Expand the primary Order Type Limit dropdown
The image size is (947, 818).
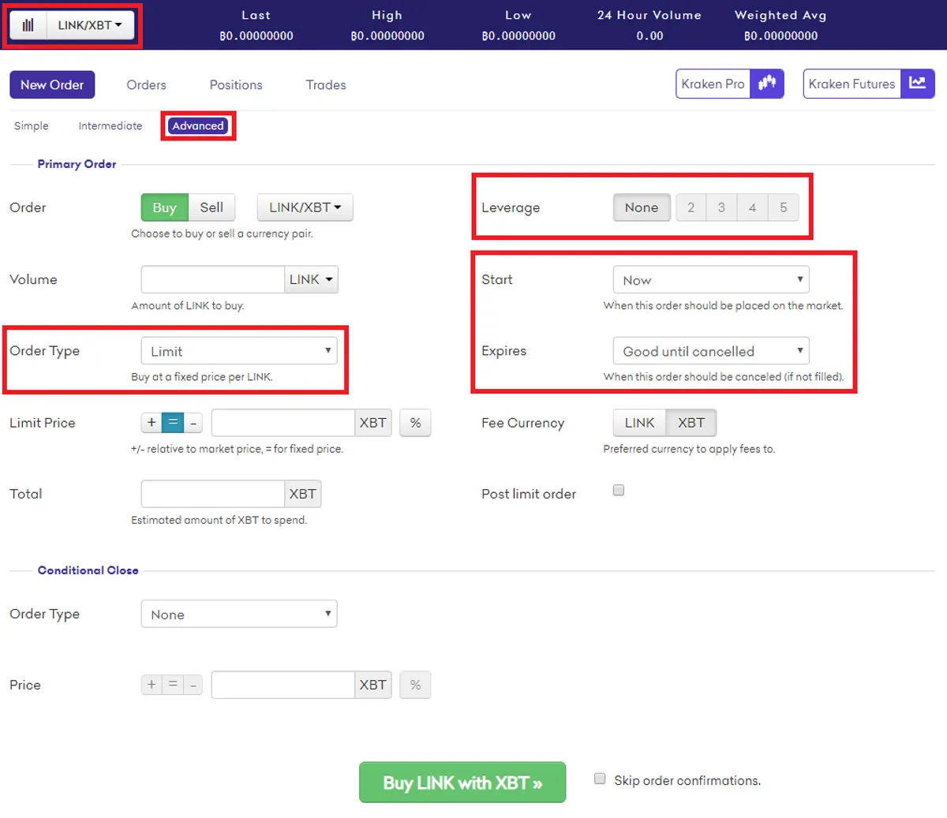(x=239, y=351)
